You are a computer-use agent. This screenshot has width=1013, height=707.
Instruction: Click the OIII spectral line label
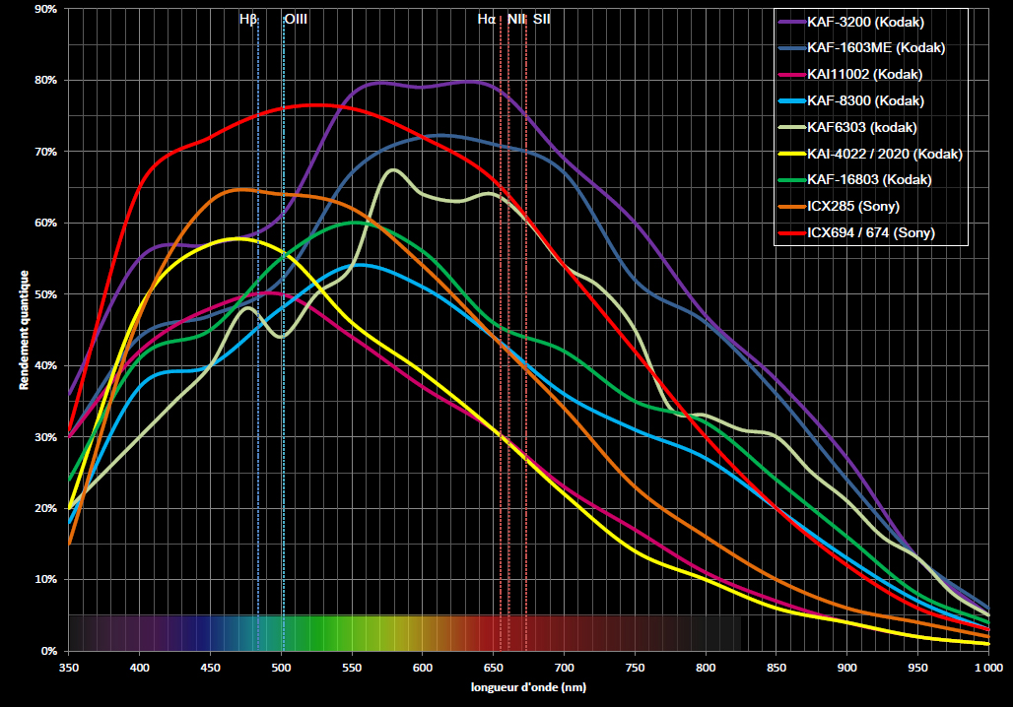(296, 20)
